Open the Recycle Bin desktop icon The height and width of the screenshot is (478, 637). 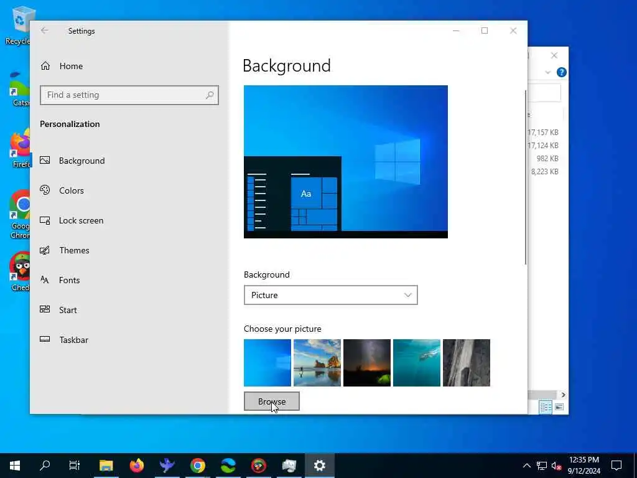pyautogui.click(x=17, y=26)
